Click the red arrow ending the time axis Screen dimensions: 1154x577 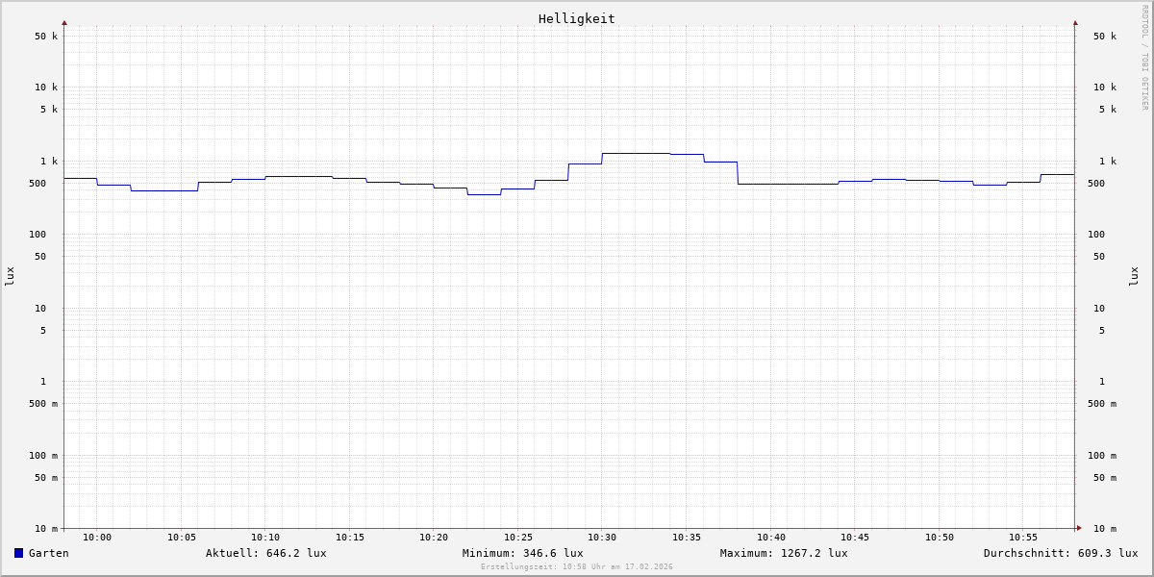point(1079,527)
